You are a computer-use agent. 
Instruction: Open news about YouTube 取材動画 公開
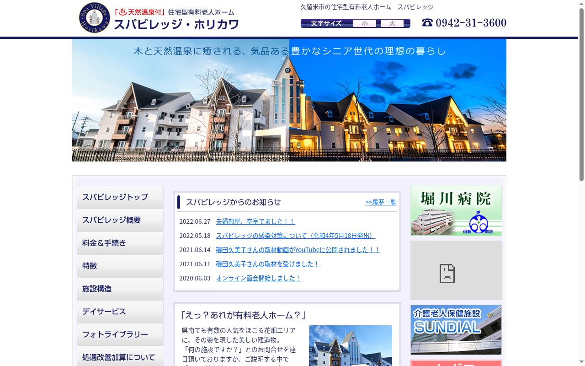tap(298, 250)
